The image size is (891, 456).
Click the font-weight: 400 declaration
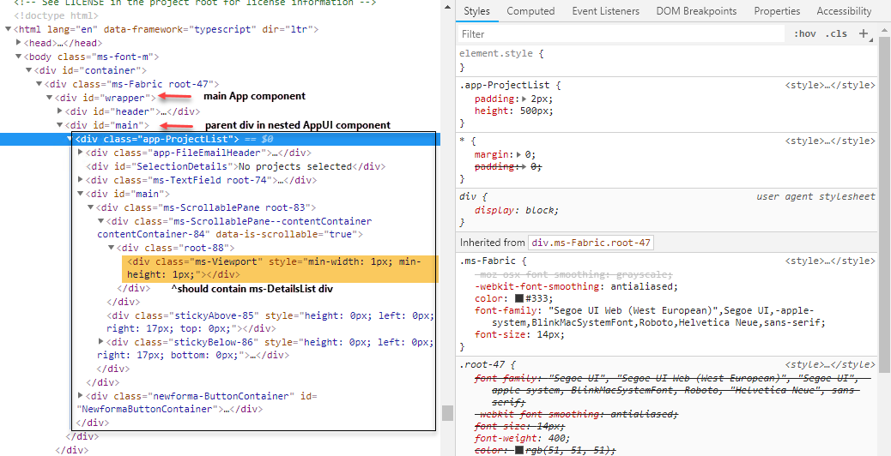point(522,438)
